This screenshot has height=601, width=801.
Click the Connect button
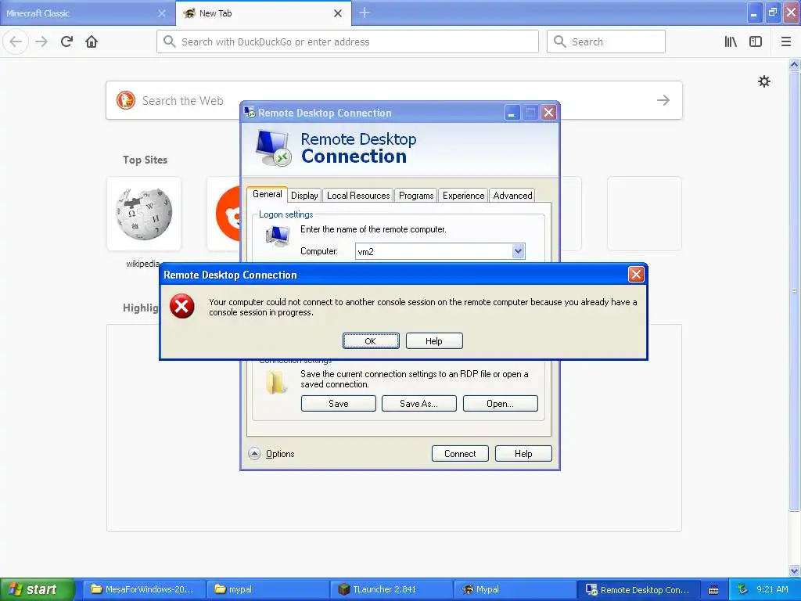coord(460,453)
